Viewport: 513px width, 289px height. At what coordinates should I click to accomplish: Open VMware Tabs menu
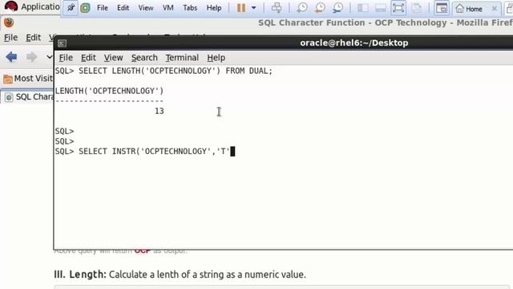click(x=190, y=8)
